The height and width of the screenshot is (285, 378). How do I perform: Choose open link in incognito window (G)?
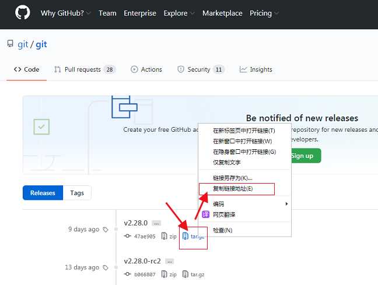[244, 152]
